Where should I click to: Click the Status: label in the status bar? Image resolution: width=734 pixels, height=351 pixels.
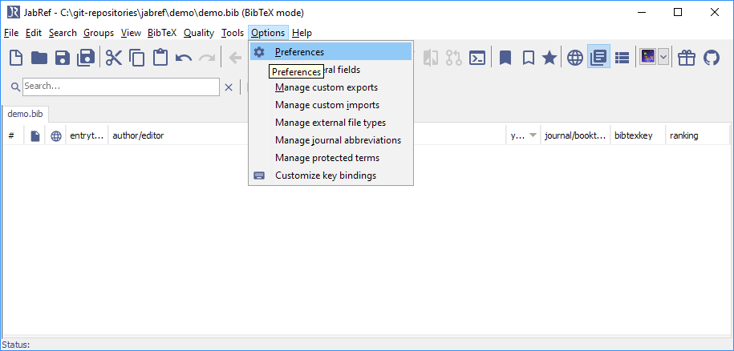[x=16, y=345]
